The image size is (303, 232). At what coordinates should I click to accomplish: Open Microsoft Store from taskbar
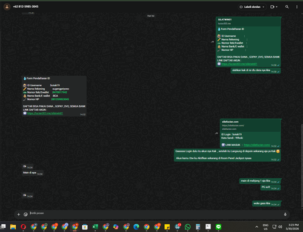point(85,227)
